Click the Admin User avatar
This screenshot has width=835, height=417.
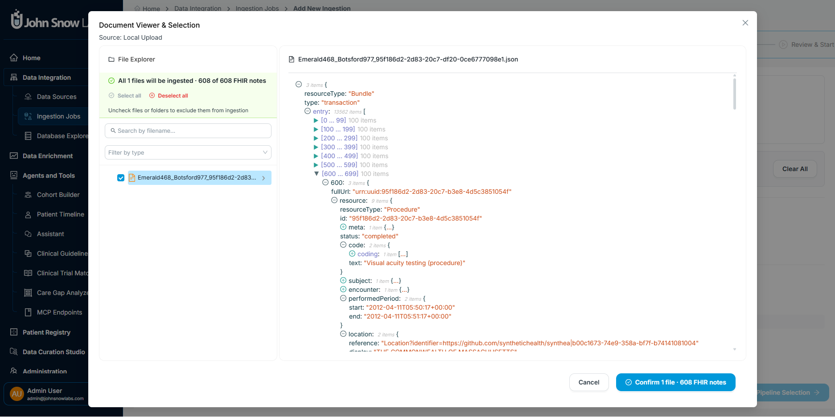click(17, 394)
